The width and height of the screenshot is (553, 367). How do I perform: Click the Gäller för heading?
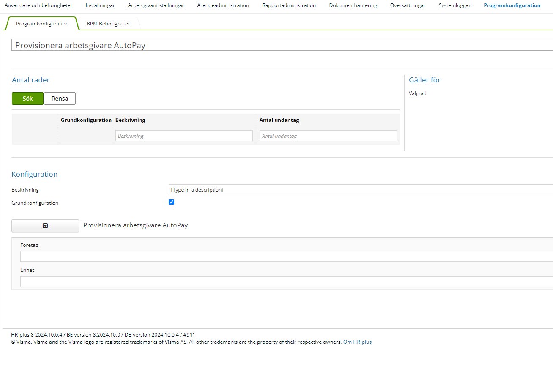[425, 80]
